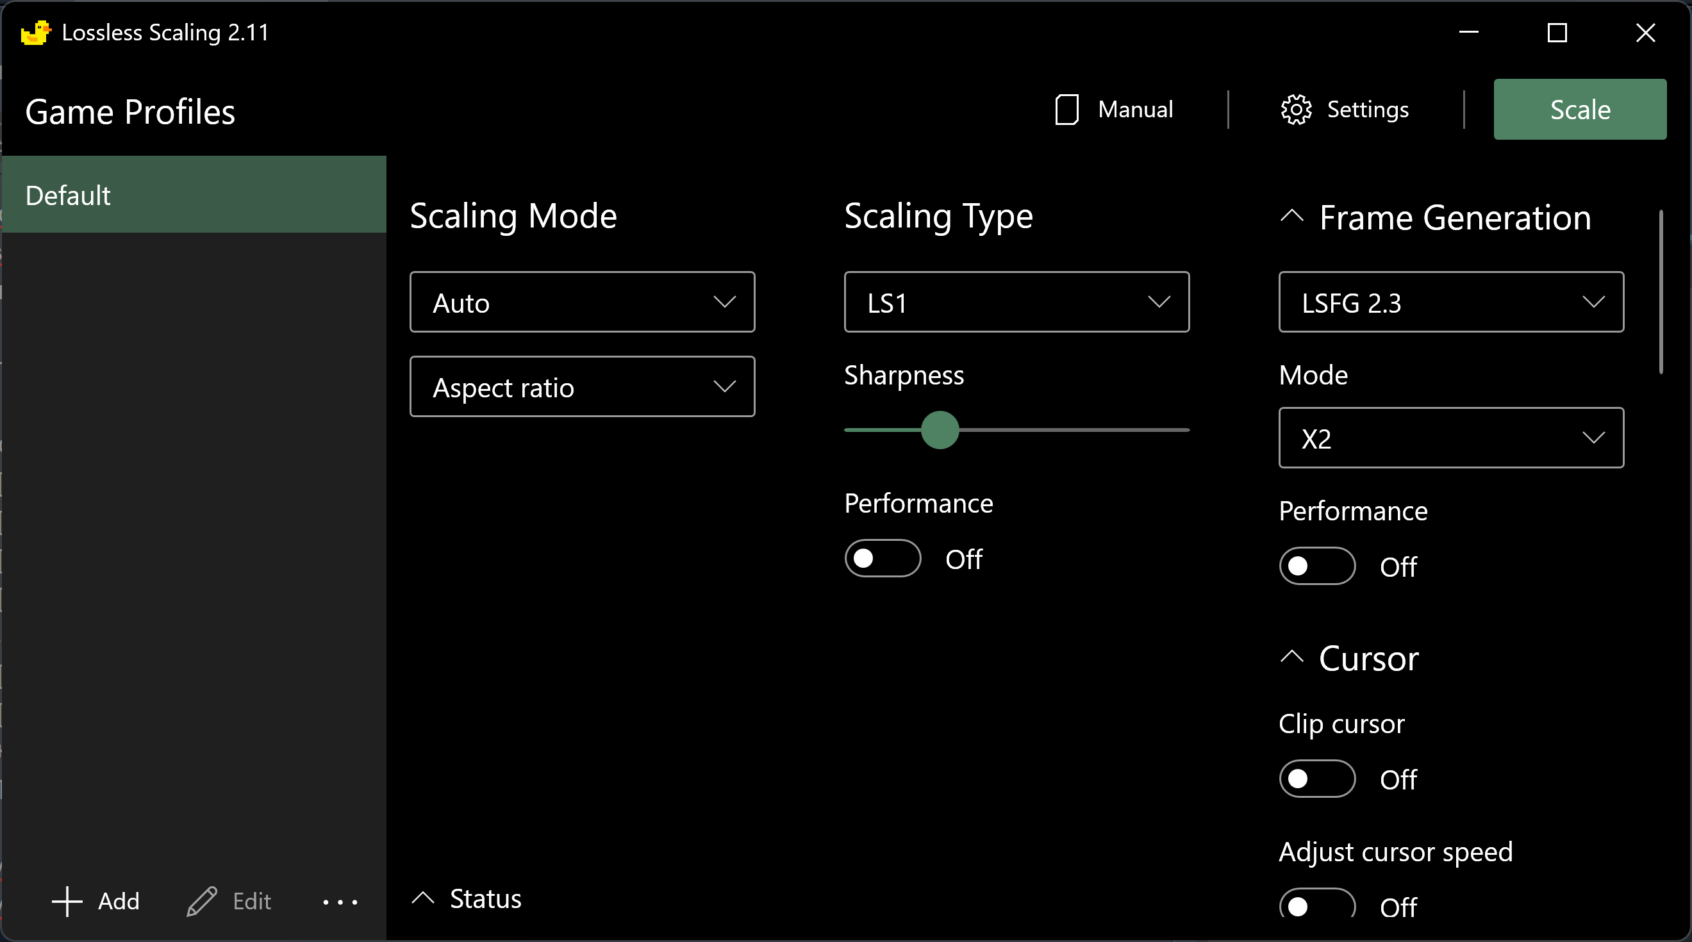The width and height of the screenshot is (1692, 942).
Task: Select the Default game profile
Action: (x=194, y=195)
